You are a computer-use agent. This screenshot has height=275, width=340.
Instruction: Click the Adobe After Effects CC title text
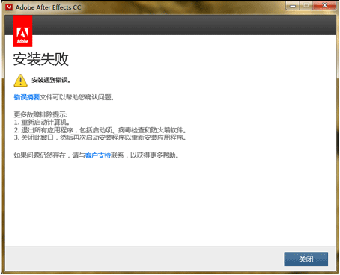coord(48,7)
